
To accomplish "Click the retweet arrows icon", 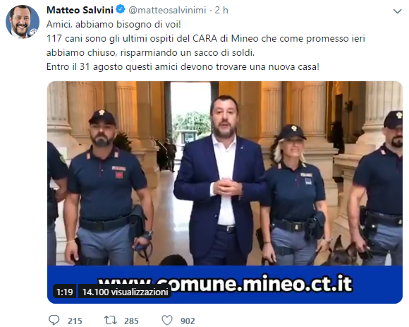I will point(110,320).
